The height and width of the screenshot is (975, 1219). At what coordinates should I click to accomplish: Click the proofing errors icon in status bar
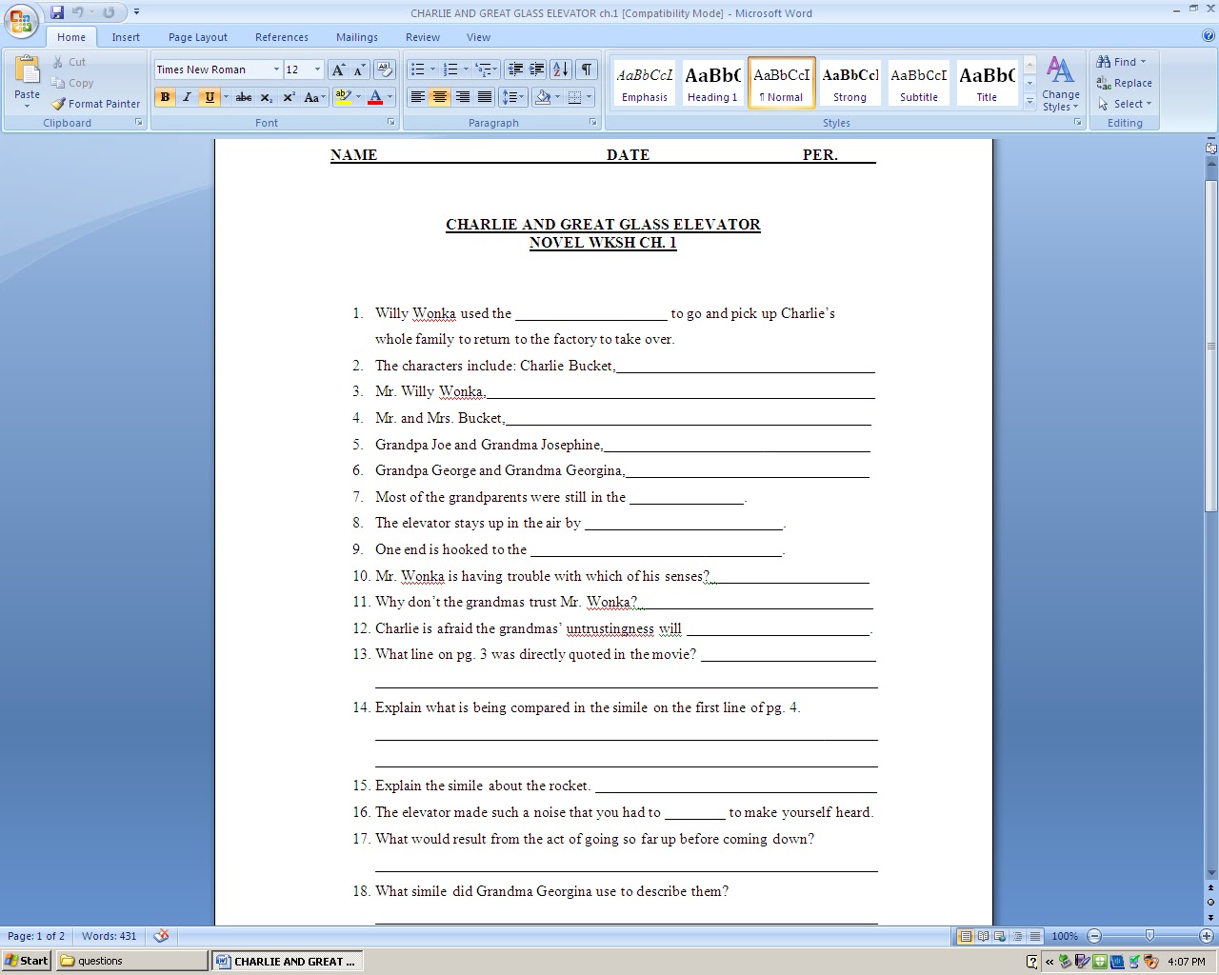pyautogui.click(x=161, y=936)
